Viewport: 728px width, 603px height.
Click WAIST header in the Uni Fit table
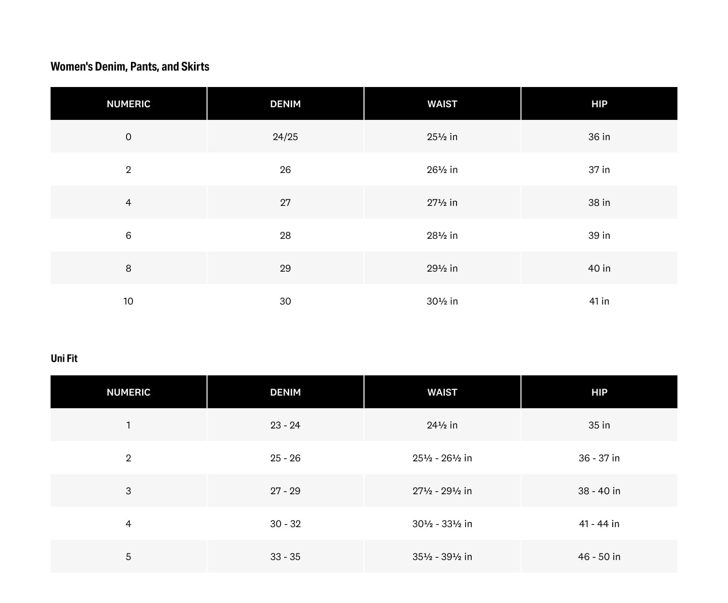(442, 392)
